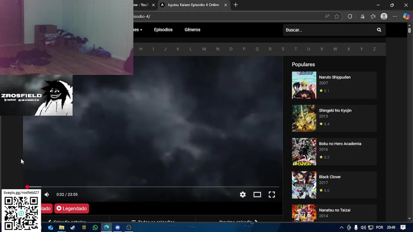
Task: Open the Episodios menu item
Action: (x=163, y=30)
